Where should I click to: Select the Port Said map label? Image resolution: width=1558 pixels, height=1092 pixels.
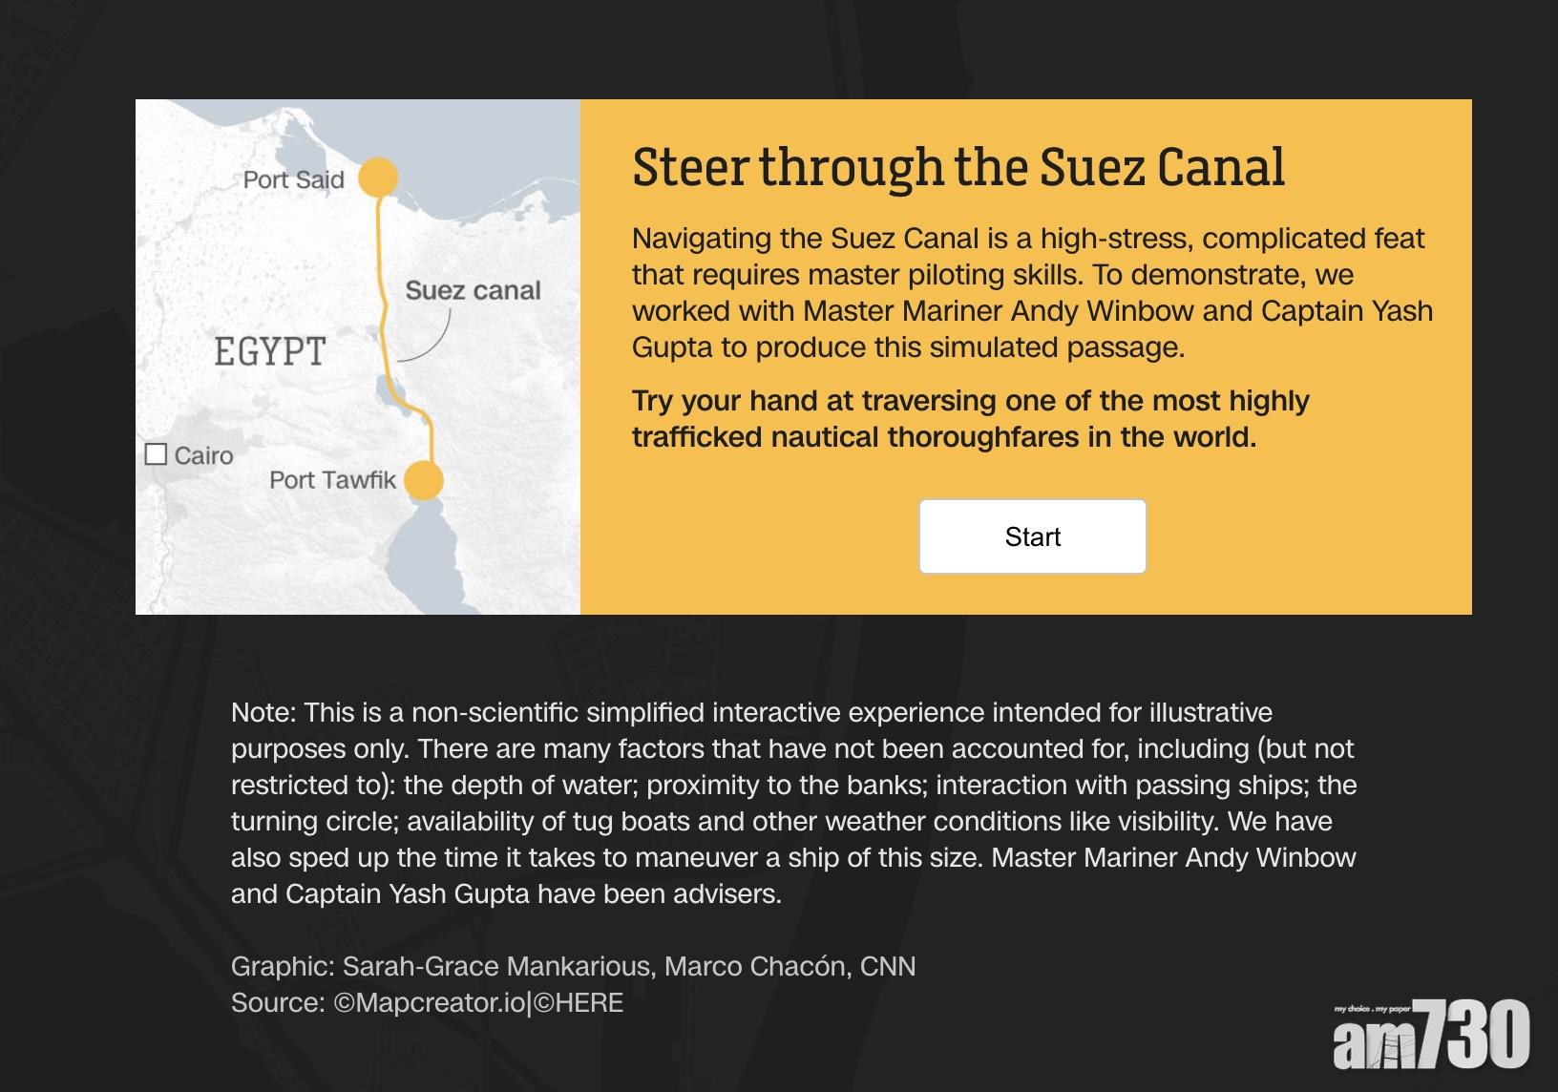tap(293, 179)
